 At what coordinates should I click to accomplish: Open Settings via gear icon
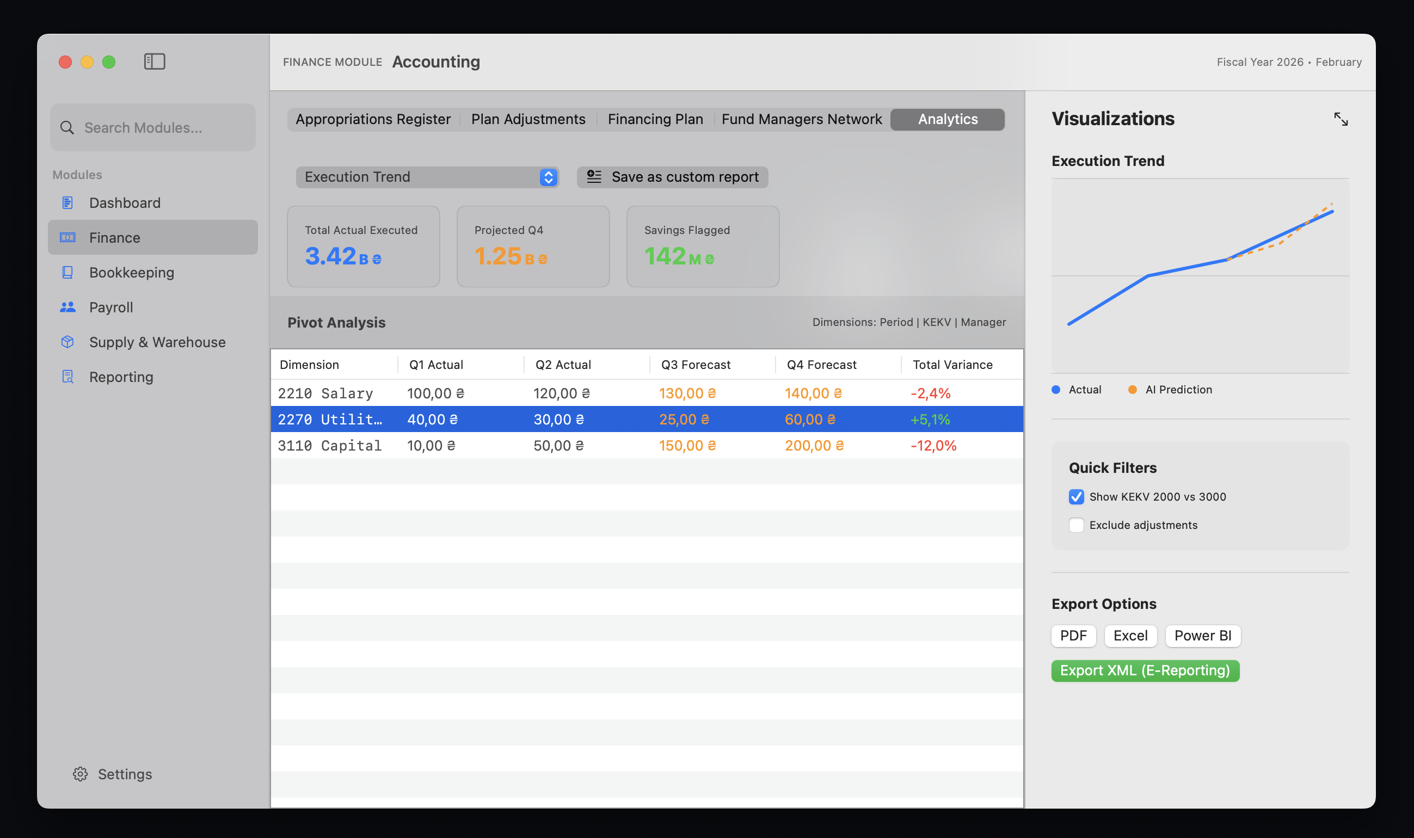coord(80,774)
